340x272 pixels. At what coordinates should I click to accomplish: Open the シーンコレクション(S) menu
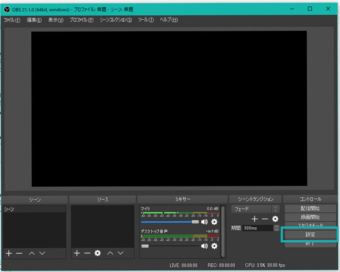click(x=116, y=20)
